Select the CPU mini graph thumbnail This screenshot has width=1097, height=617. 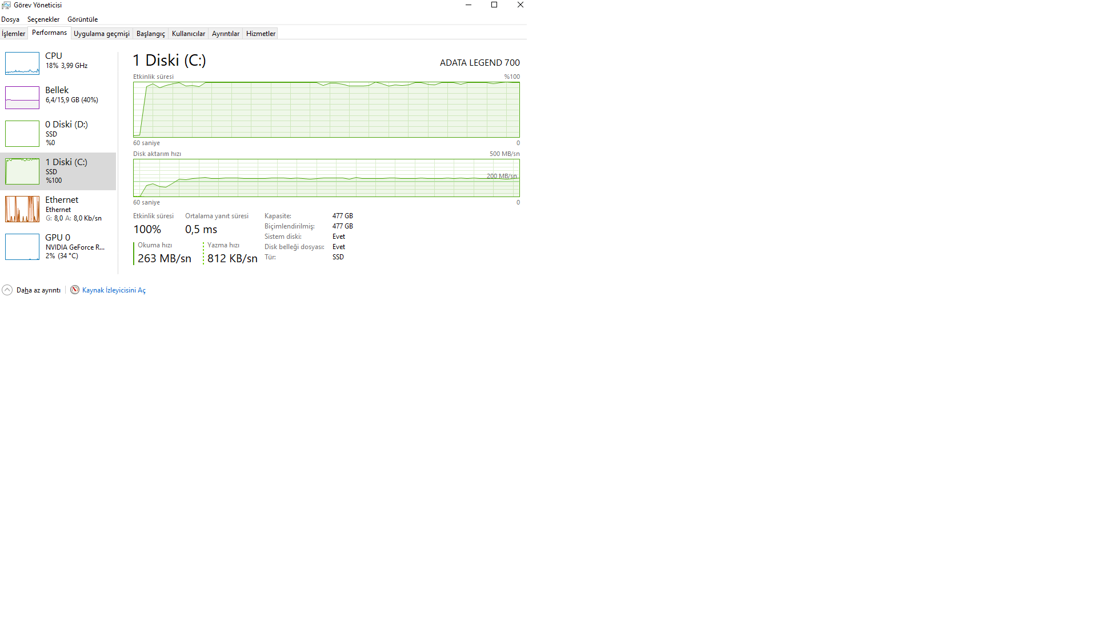[x=22, y=63]
